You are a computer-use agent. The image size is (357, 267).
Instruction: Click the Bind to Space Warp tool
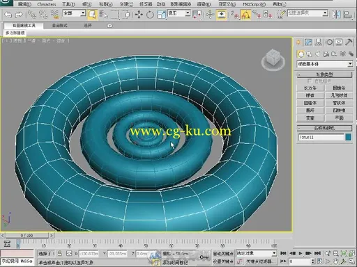tap(54, 15)
